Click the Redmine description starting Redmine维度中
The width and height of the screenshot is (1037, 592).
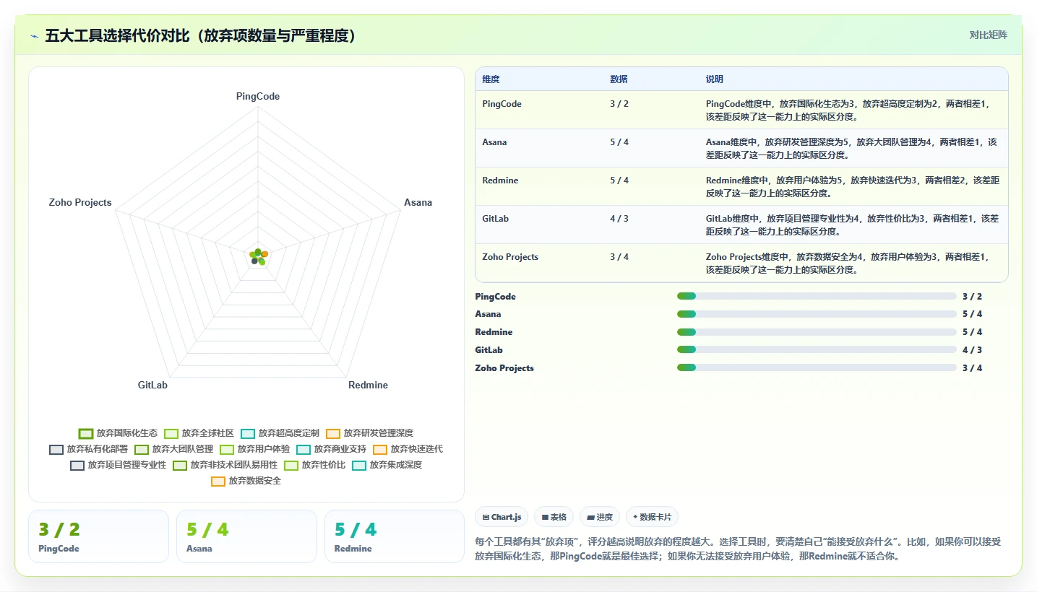(x=853, y=187)
